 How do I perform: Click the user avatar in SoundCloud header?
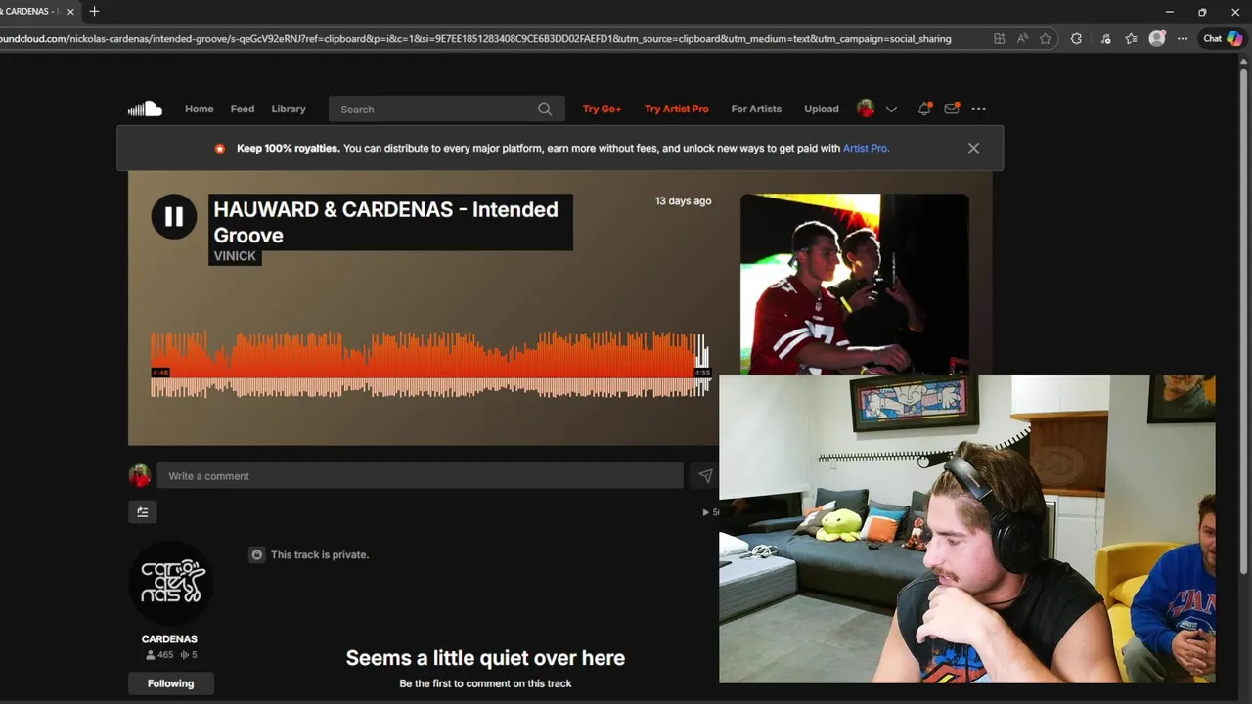pos(866,109)
